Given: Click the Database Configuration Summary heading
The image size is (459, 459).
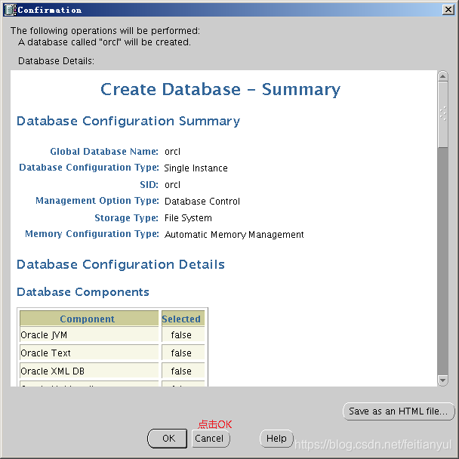Looking at the screenshot, I should click(128, 122).
